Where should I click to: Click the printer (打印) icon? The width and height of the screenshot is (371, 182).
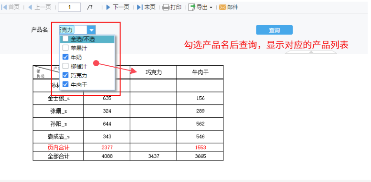pos(166,7)
